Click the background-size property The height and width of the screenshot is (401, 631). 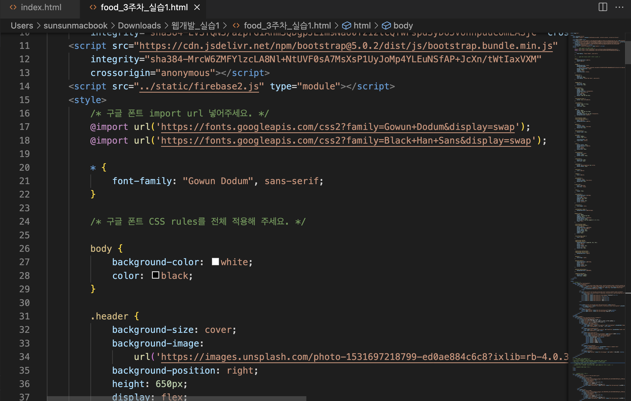pos(153,330)
